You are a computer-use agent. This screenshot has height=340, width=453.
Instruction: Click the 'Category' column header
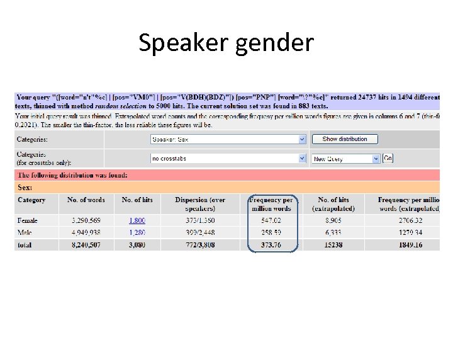[x=31, y=200]
